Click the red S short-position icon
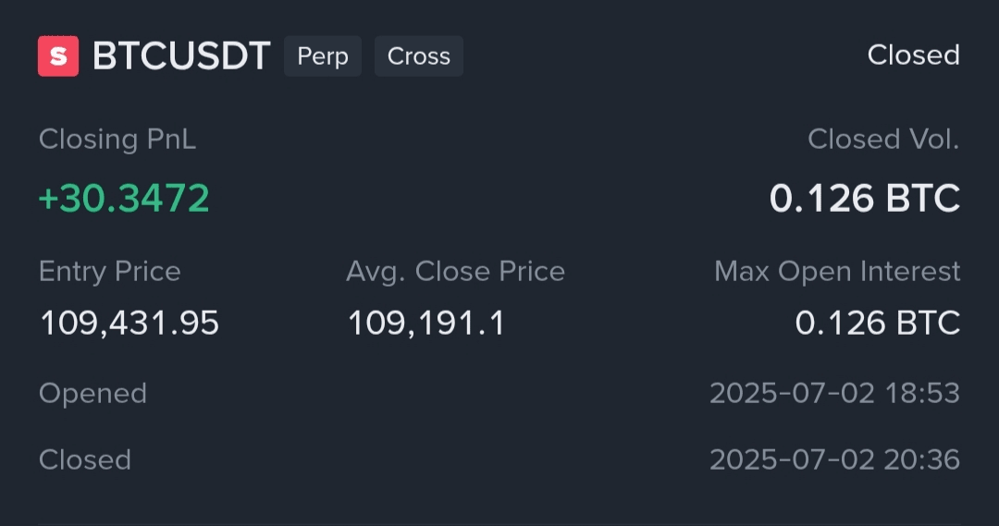Viewport: 999px width, 526px height. (58, 56)
